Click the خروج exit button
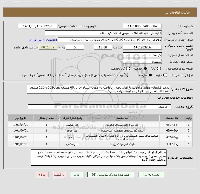Viewport: 200px width, 194px height. coord(42,175)
